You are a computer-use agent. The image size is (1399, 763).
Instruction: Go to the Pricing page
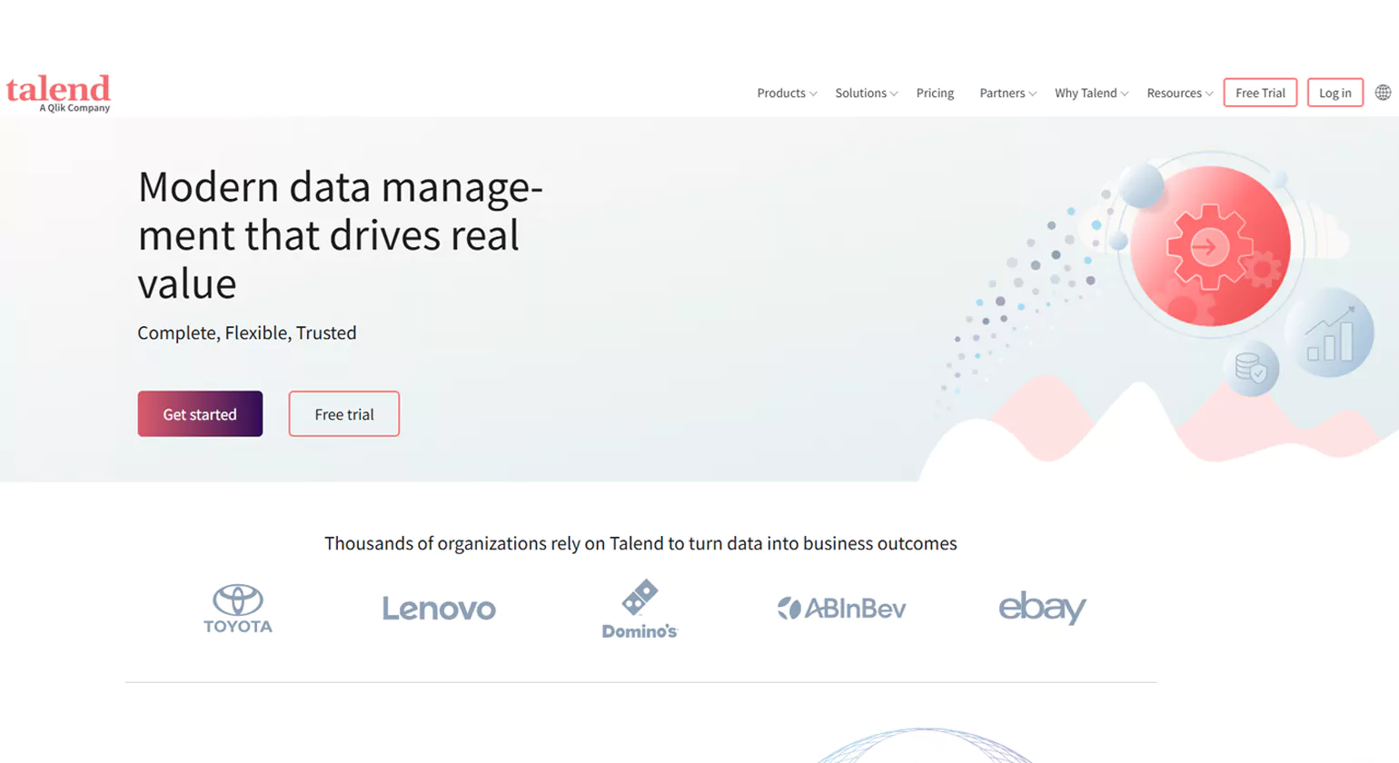click(935, 93)
